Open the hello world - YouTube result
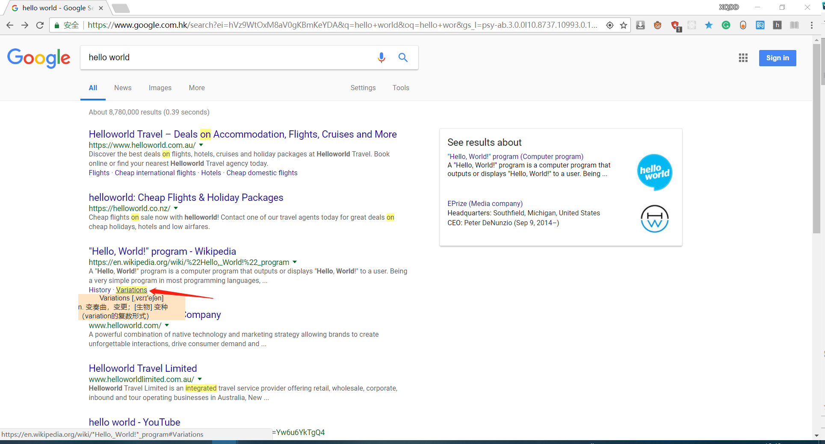This screenshot has height=444, width=825. point(134,422)
